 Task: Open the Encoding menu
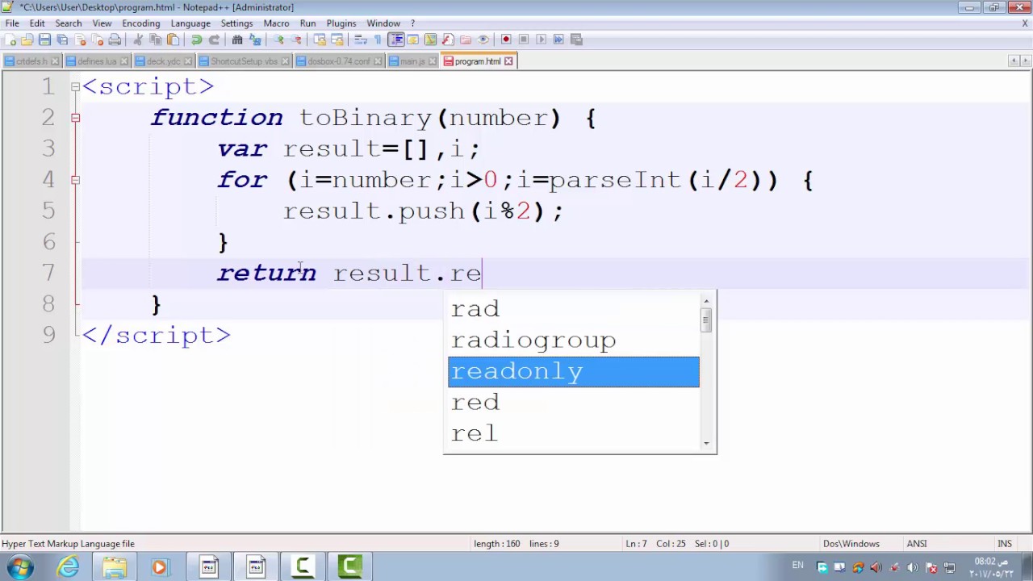(141, 23)
